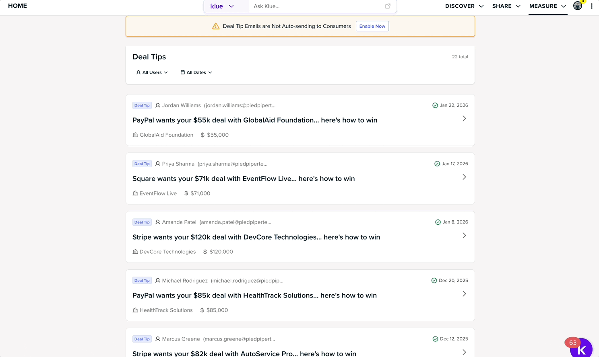Click the 'DevCore Technologies' company name
This screenshot has width=599, height=357.
click(x=167, y=252)
